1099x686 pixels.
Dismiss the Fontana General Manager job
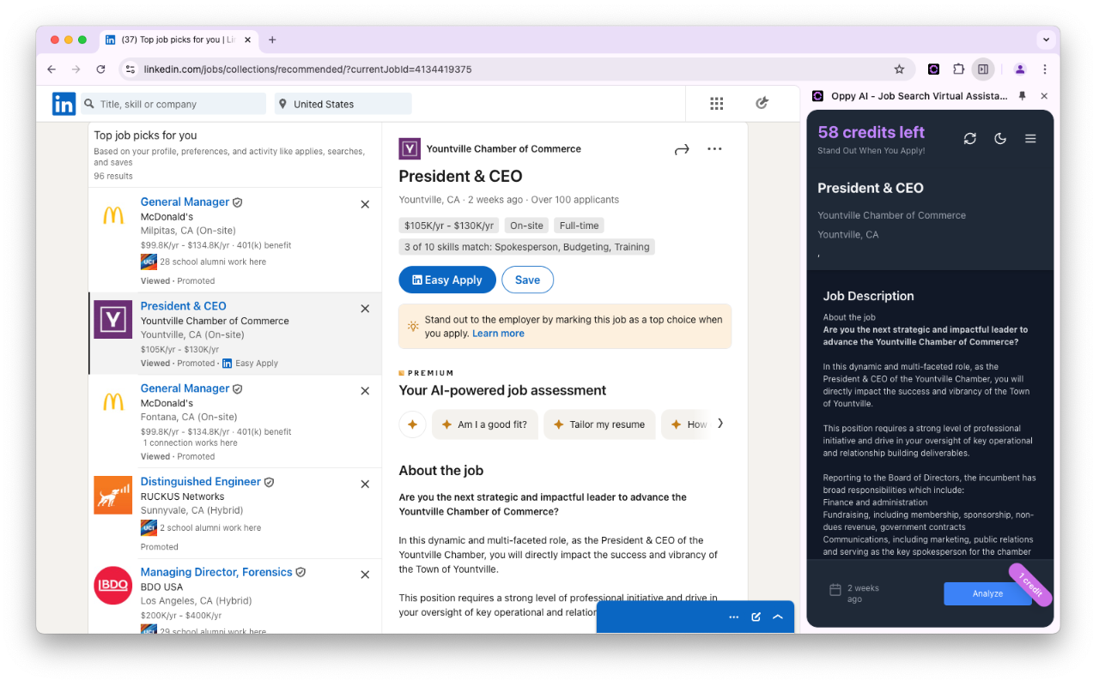point(365,391)
